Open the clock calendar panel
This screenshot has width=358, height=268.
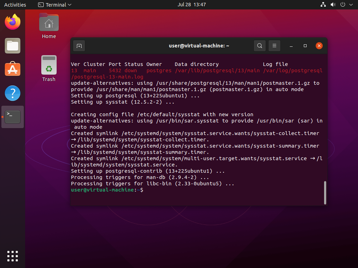click(x=192, y=5)
